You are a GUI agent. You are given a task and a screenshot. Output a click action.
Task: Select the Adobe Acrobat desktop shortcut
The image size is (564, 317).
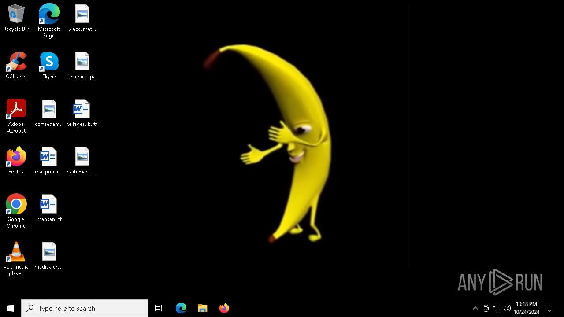pyautogui.click(x=16, y=116)
